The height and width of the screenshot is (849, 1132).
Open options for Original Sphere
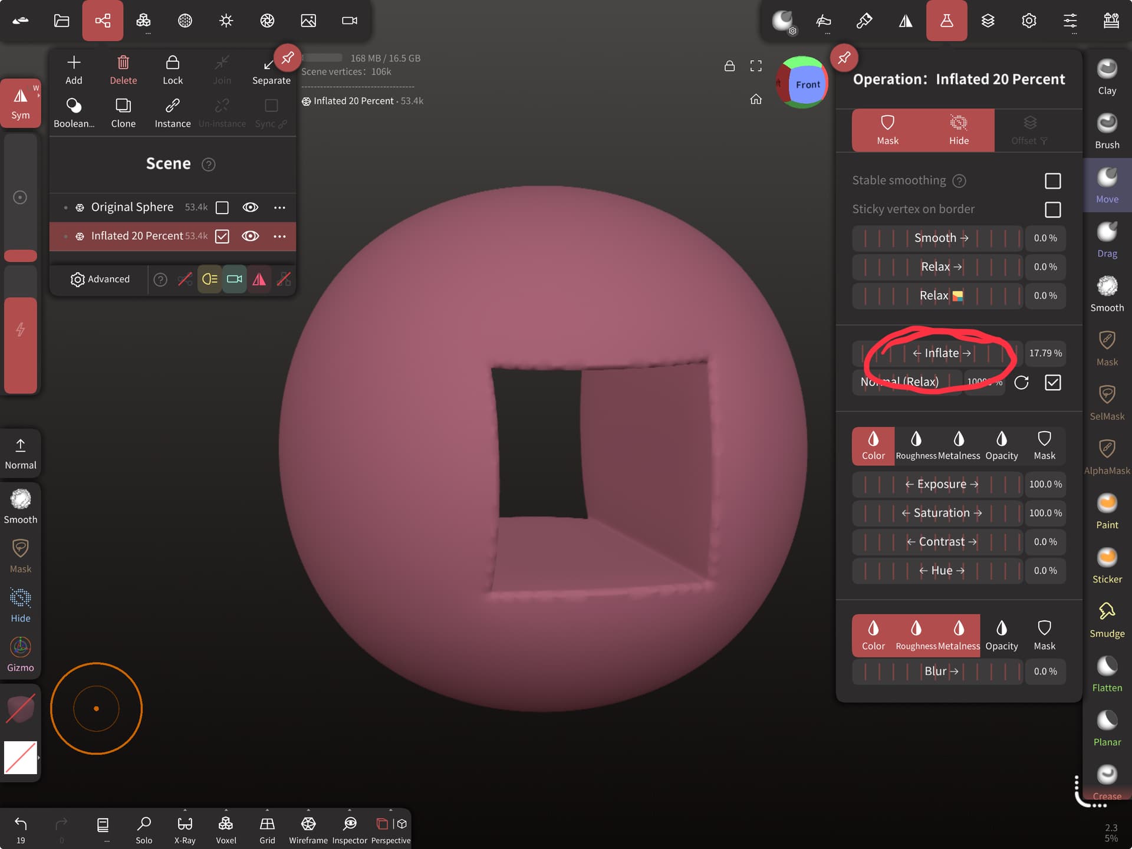pos(279,208)
